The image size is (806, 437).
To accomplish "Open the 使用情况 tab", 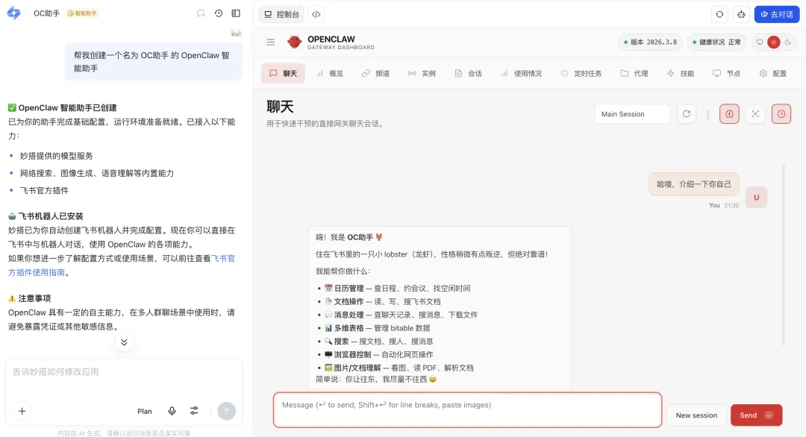I will 521,73.
